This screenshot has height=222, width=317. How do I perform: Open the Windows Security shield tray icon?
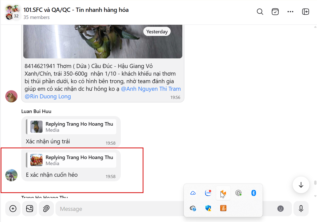208,208
